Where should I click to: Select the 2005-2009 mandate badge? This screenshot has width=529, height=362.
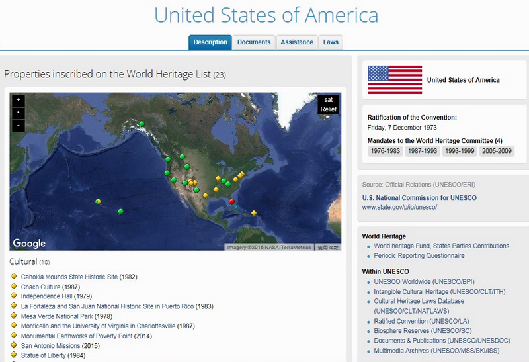pos(497,151)
